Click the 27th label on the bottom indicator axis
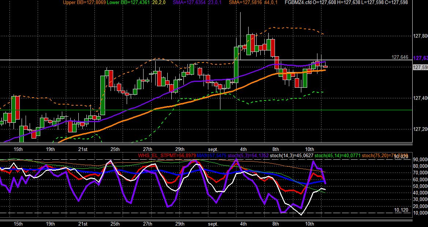The width and height of the screenshot is (428, 227). pyautogui.click(x=148, y=224)
